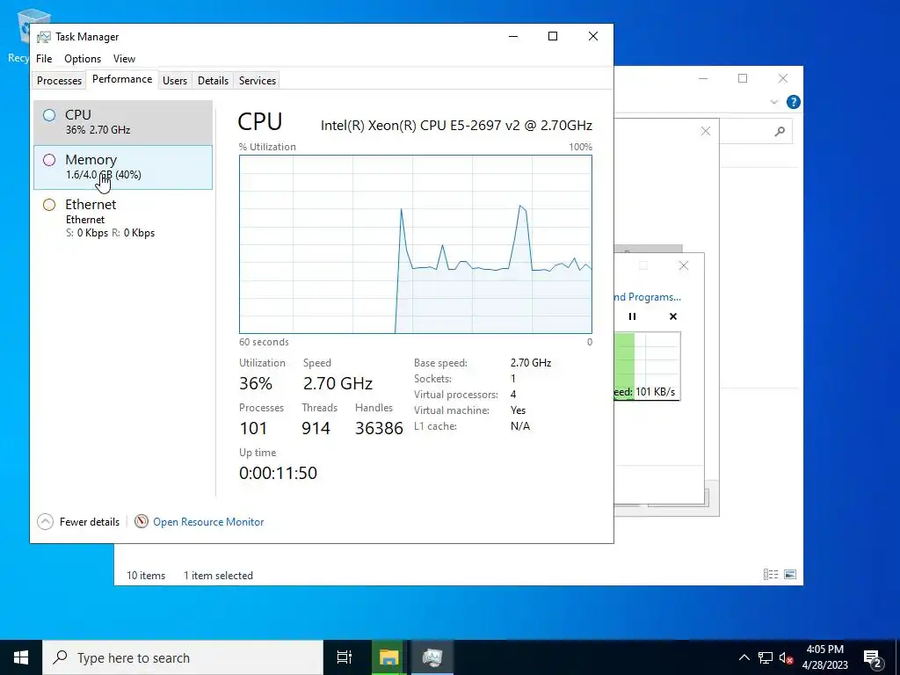Open Task View from taskbar
Viewport: 900px width, 675px height.
pyautogui.click(x=344, y=657)
